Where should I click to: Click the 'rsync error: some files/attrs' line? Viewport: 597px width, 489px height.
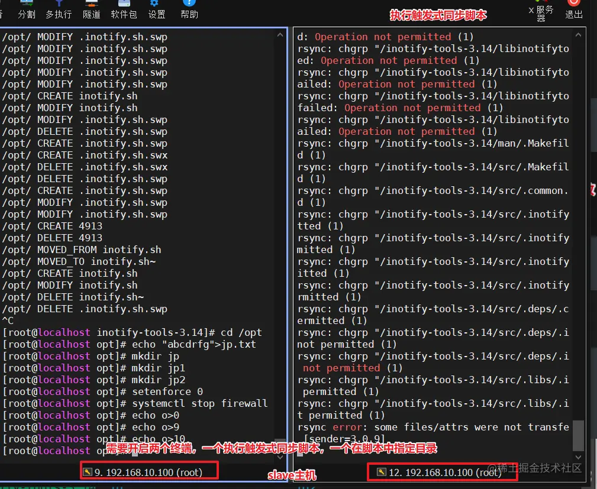[433, 427]
